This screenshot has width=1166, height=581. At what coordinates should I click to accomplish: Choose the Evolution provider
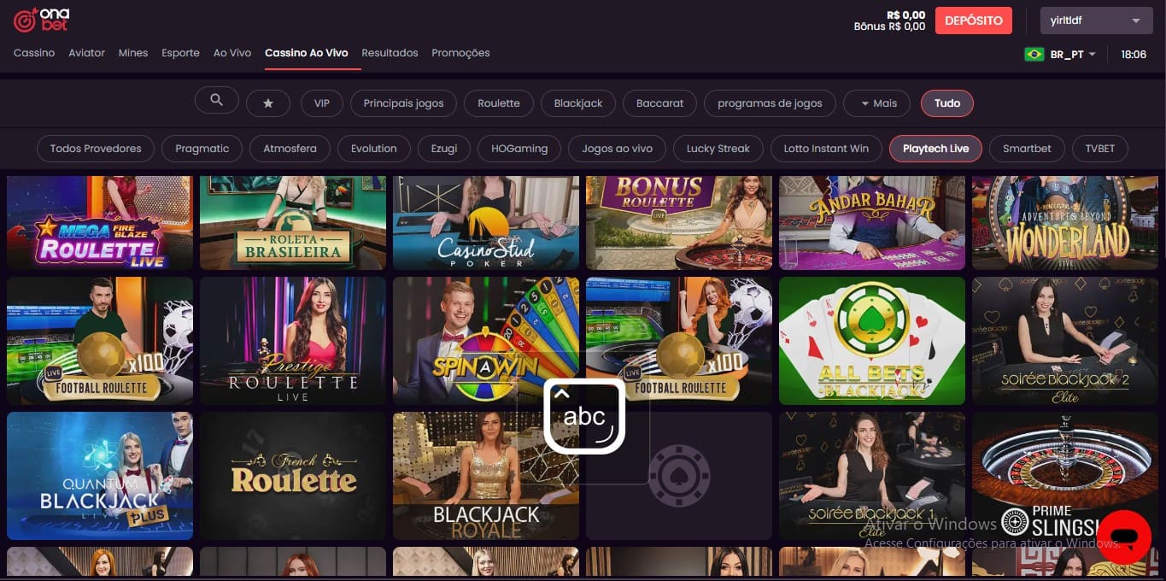point(374,149)
